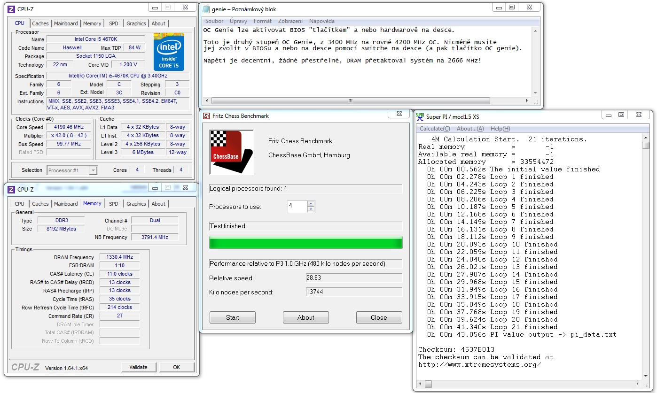
Task: Click Start button in Fritz Chess Benchmark
Action: 233,317
